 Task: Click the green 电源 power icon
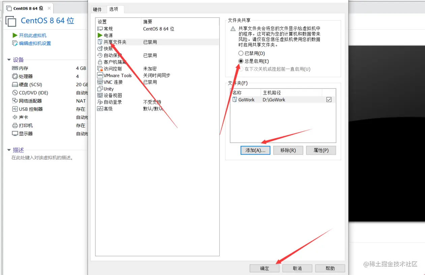(100, 35)
